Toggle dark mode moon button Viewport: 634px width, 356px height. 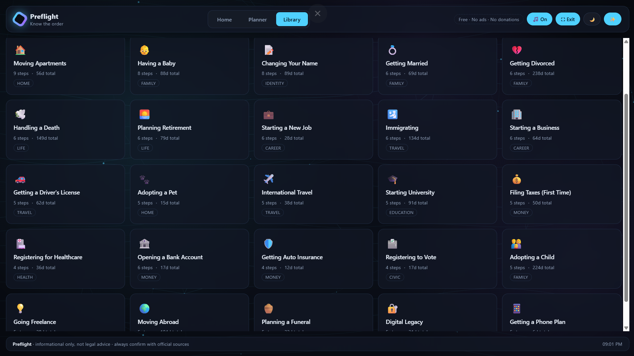point(592,19)
